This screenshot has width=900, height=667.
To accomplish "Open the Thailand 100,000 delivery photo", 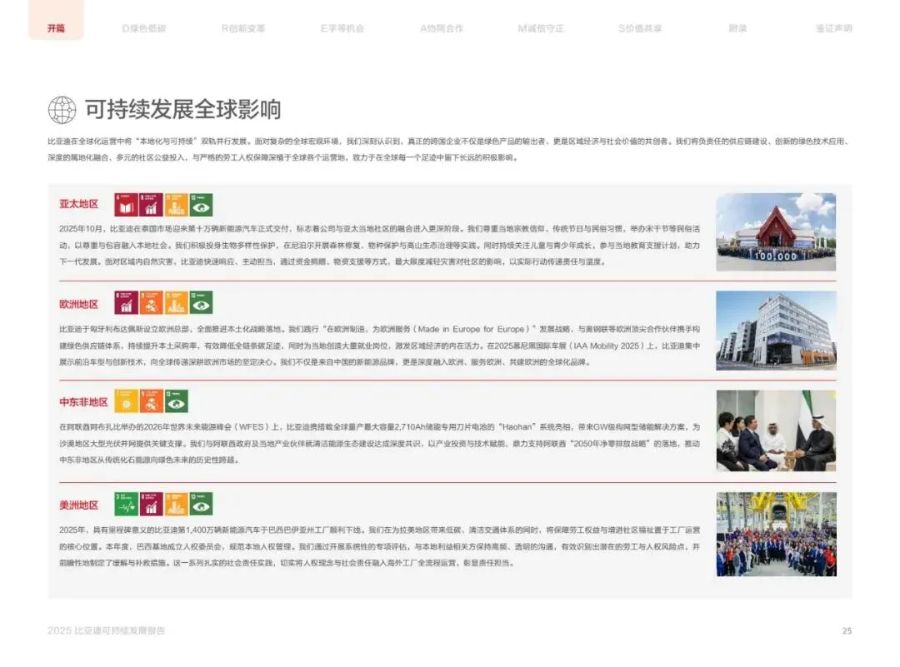I will click(x=776, y=231).
